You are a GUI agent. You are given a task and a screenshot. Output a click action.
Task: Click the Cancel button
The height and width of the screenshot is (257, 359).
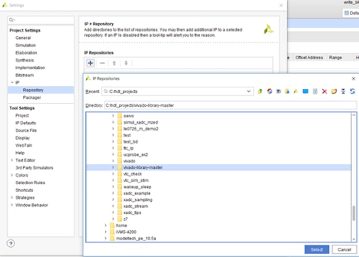344,249
